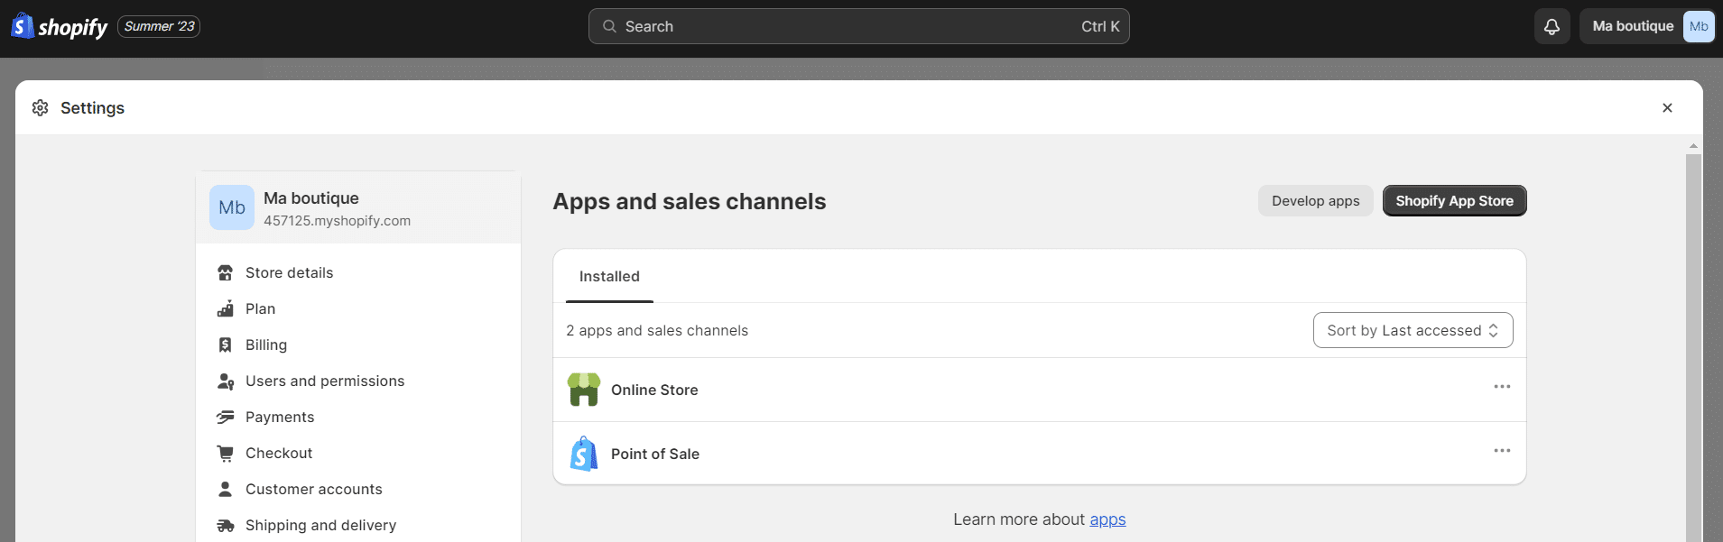Click the scrollbar up arrow
This screenshot has width=1723, height=542.
1693,145
